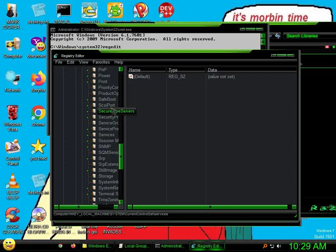336x252 pixels.
Task: Click the Search Libraries field in Explorer
Action: (310, 36)
